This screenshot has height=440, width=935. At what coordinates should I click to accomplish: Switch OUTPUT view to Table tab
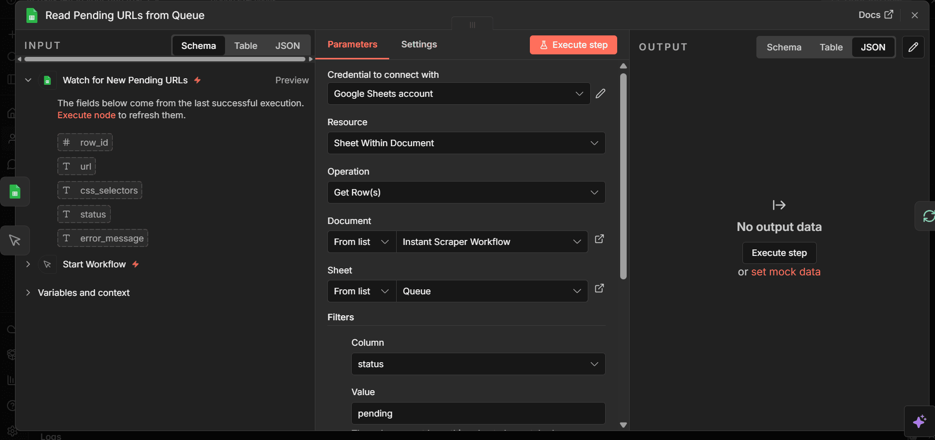[831, 47]
